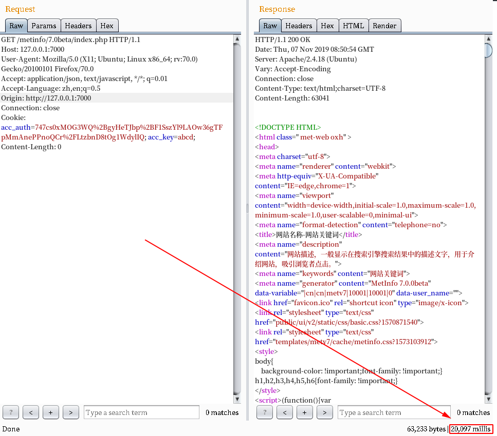
Task: Click the Response search help (?) button
Action: [265, 412]
